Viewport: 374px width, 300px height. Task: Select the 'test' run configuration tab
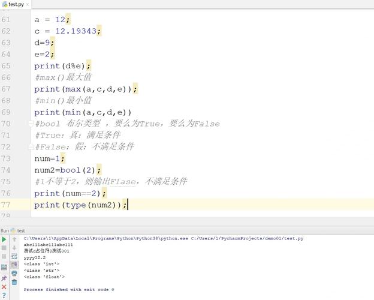pyautogui.click(x=19, y=231)
